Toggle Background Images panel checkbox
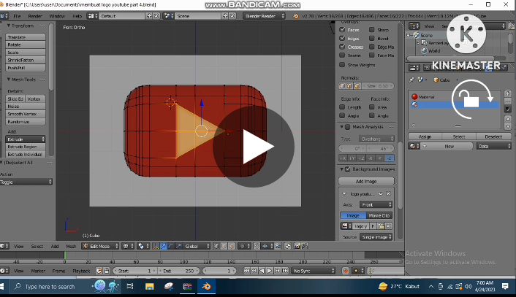 click(348, 169)
